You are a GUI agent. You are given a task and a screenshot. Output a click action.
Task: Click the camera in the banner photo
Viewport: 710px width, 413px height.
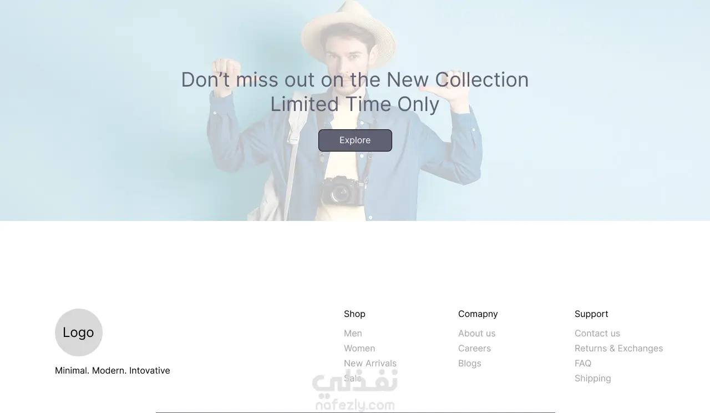click(x=342, y=192)
